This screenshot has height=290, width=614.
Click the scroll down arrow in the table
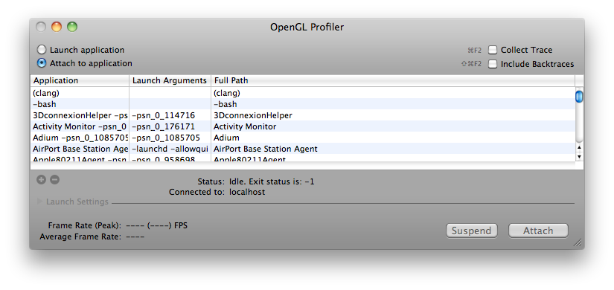580,157
